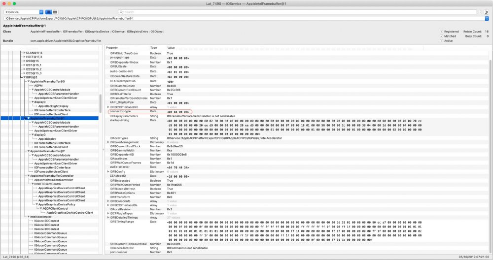Collapse the AppleIntelFramebuffer@0 node
The image size is (493, 260).
[x=28, y=81]
